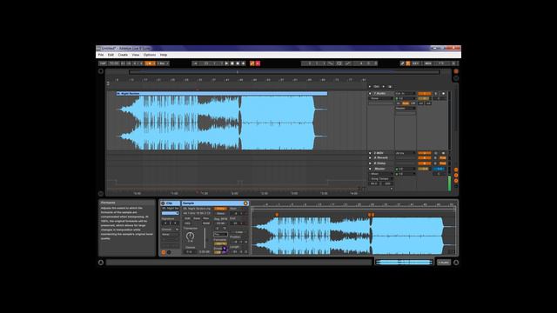Switch A Reverb Post button

point(443,158)
